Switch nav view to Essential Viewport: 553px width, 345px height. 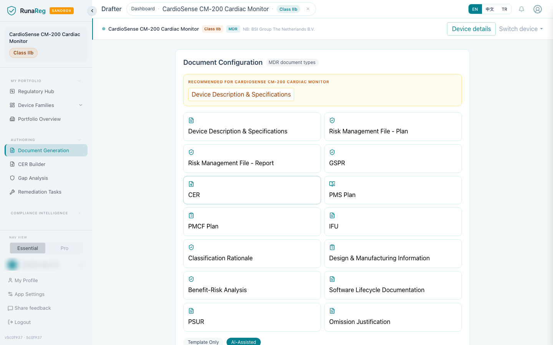click(x=28, y=248)
